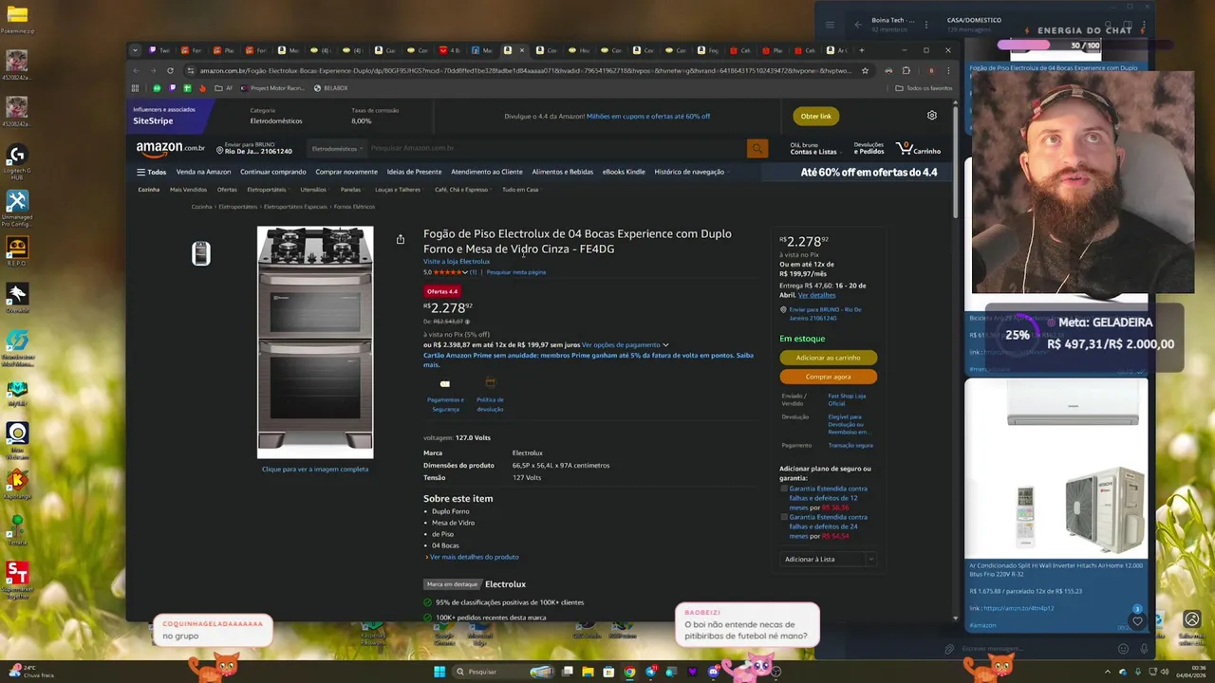
Task: Reload the Amazon page
Action: pyautogui.click(x=170, y=70)
